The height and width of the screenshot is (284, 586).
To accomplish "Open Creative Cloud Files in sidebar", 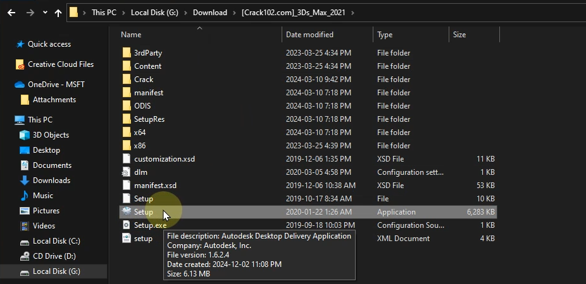I will 60,64.
